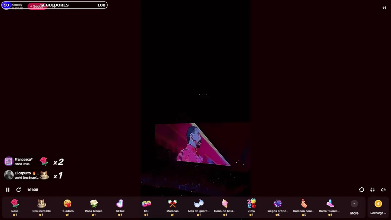Send the TikTok gift
The width and height of the screenshot is (391, 220).
[x=120, y=207]
